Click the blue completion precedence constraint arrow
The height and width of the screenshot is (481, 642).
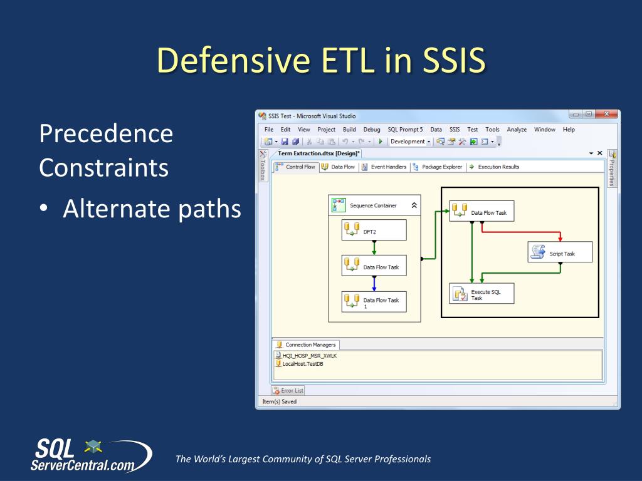374,284
